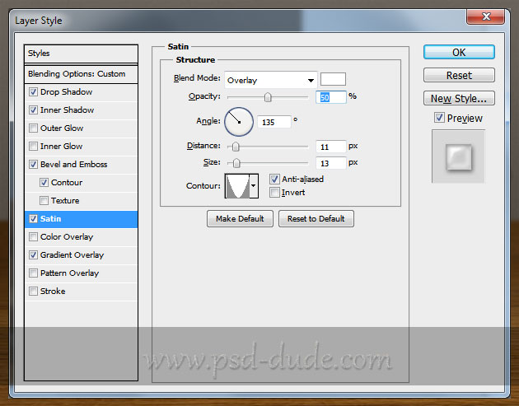Click the Make Default button

240,219
